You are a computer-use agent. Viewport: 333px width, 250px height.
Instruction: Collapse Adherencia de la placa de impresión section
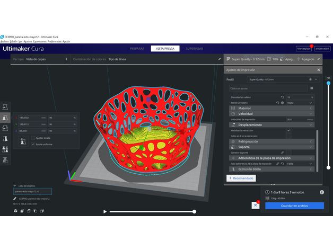[x=271, y=158]
